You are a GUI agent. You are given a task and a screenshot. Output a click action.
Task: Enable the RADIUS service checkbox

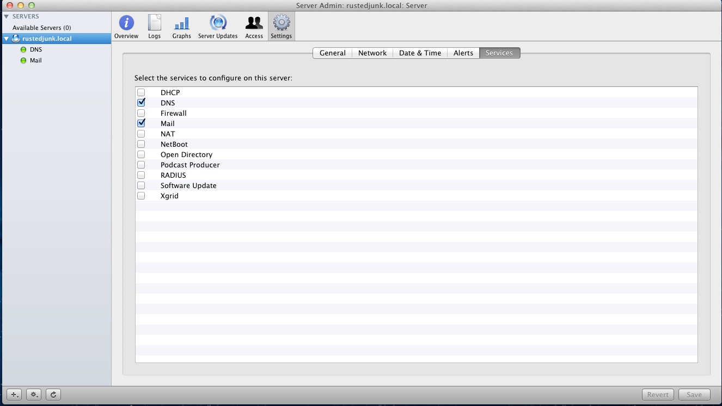[141, 175]
